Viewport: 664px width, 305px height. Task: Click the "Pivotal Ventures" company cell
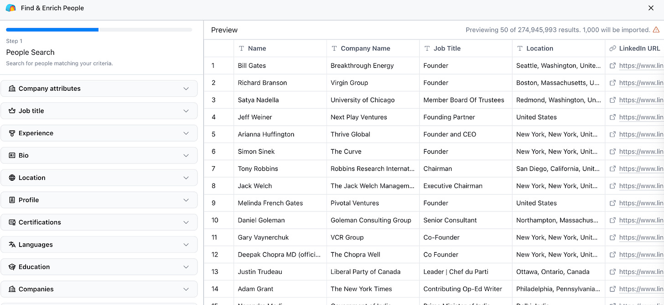(373, 203)
